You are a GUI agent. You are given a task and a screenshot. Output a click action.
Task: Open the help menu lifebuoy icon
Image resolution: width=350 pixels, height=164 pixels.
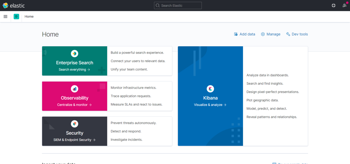(x=334, y=6)
